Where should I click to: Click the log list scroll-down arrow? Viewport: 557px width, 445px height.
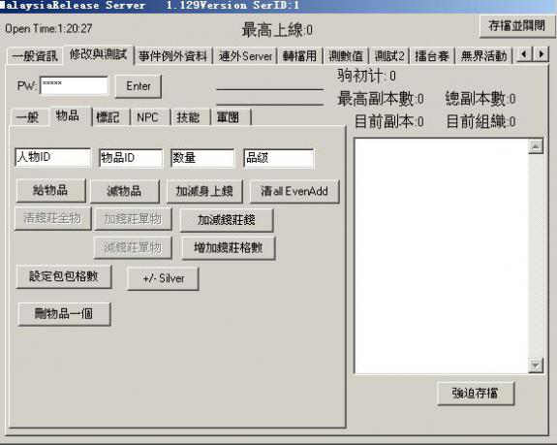pyautogui.click(x=536, y=366)
